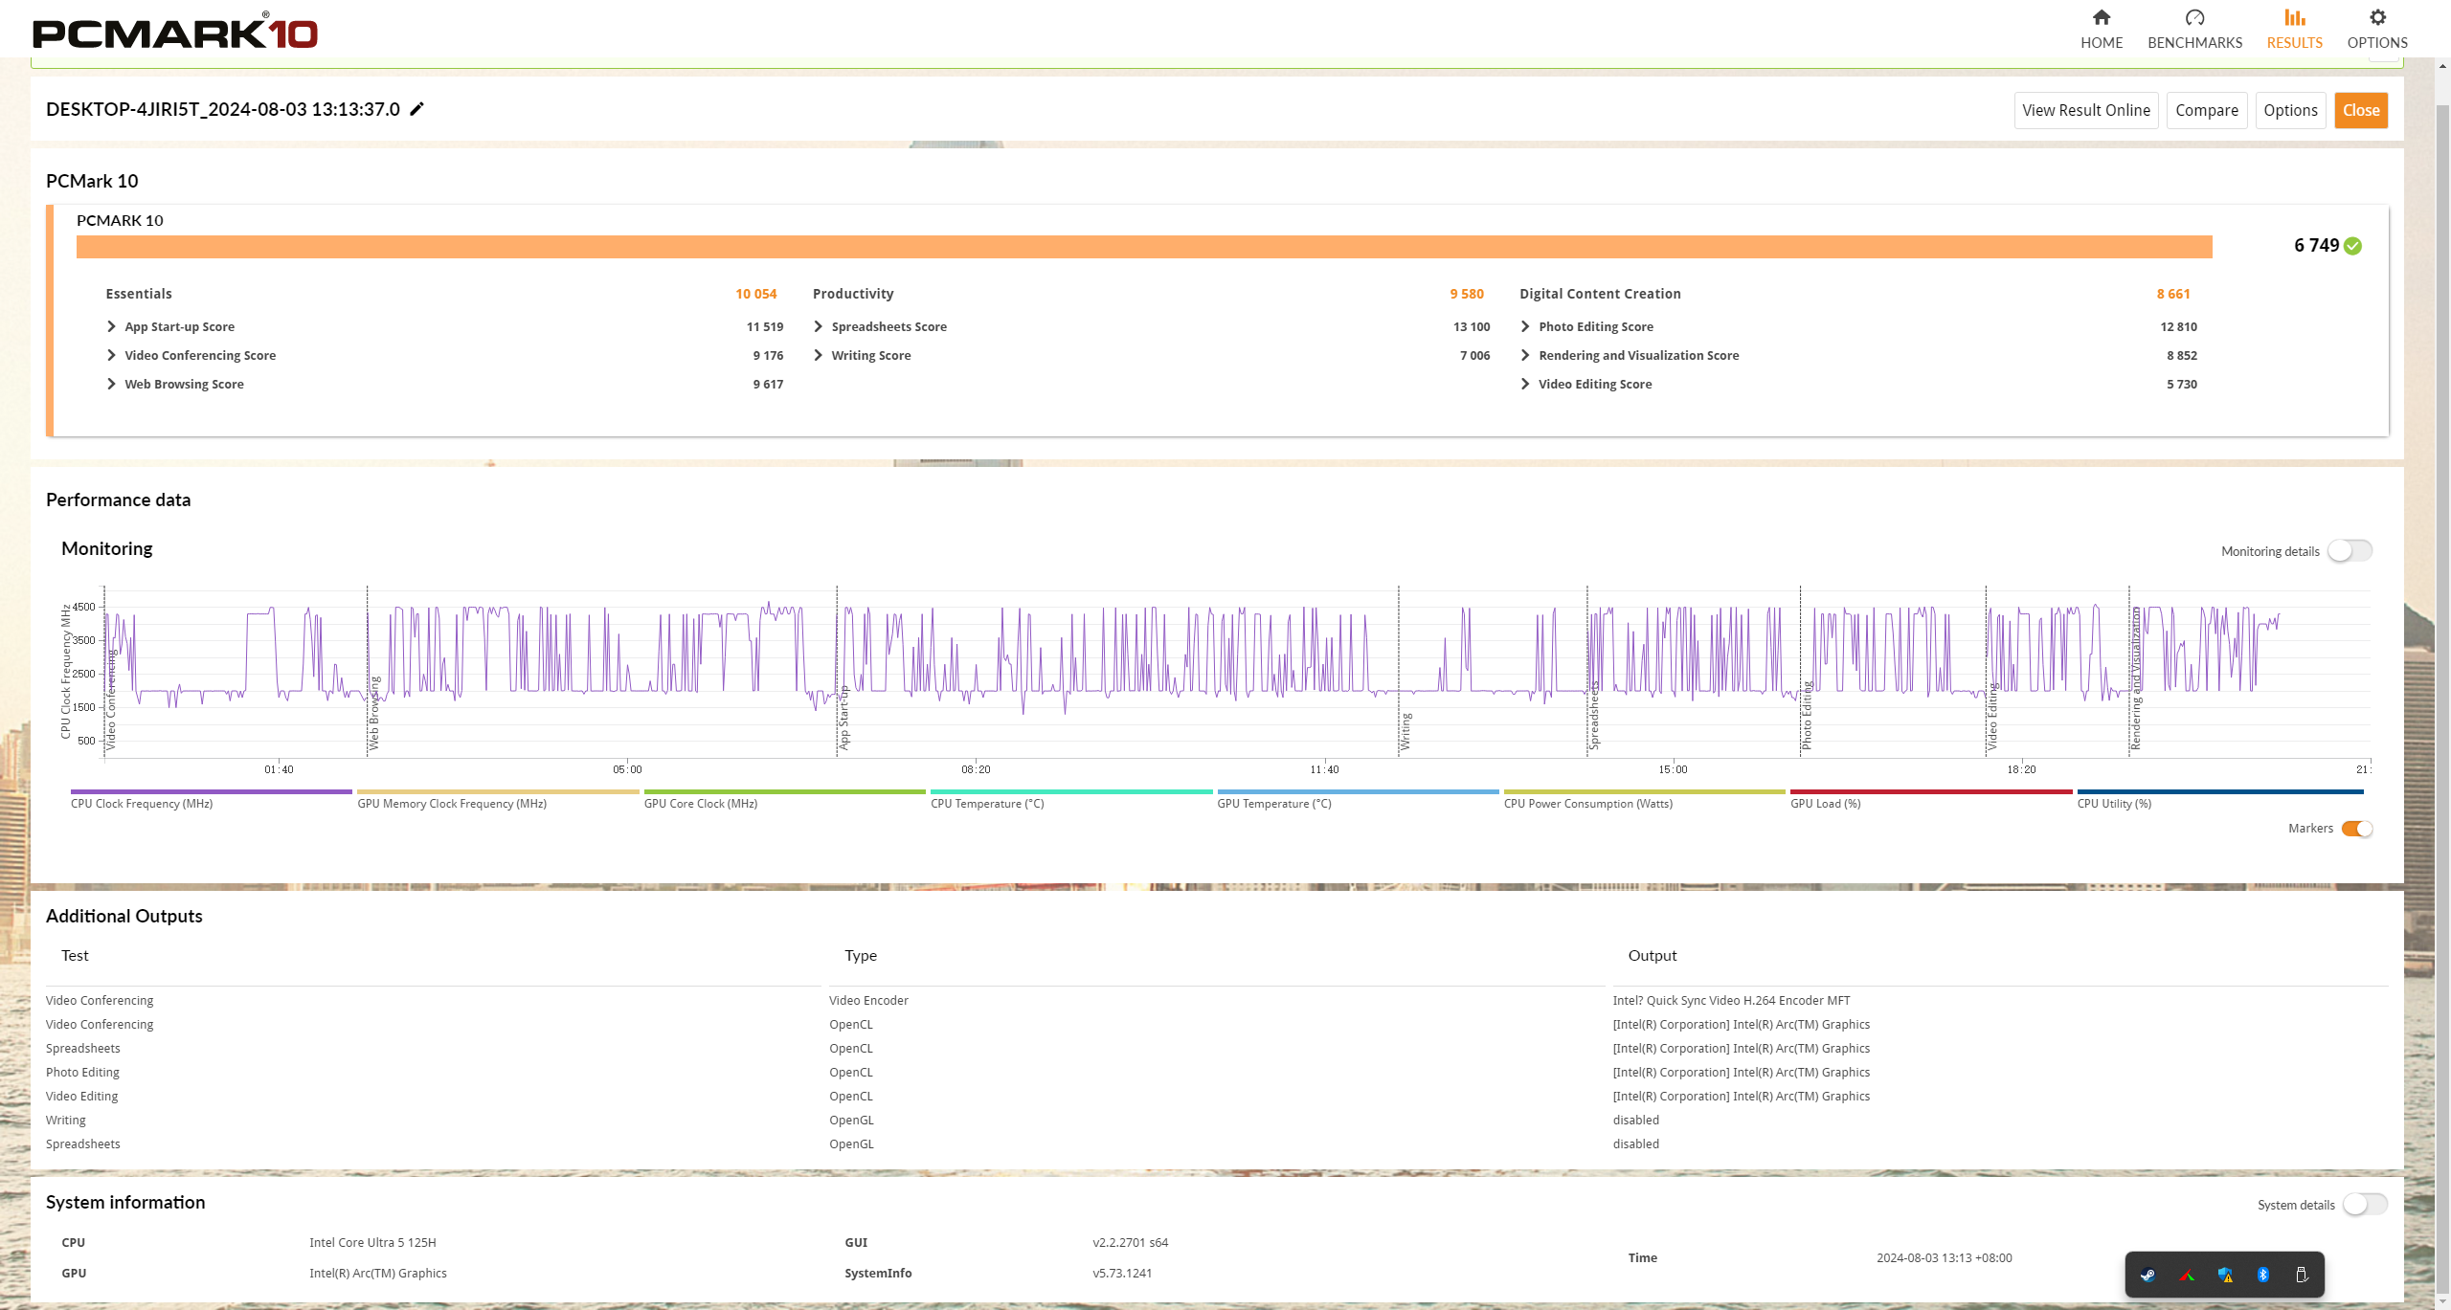This screenshot has height=1310, width=2451.
Task: Select CPU Utility legend series
Action: click(x=2220, y=799)
